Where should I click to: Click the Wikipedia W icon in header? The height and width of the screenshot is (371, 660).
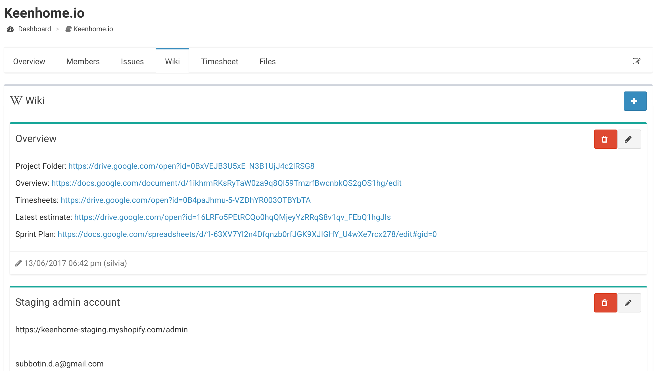16,101
